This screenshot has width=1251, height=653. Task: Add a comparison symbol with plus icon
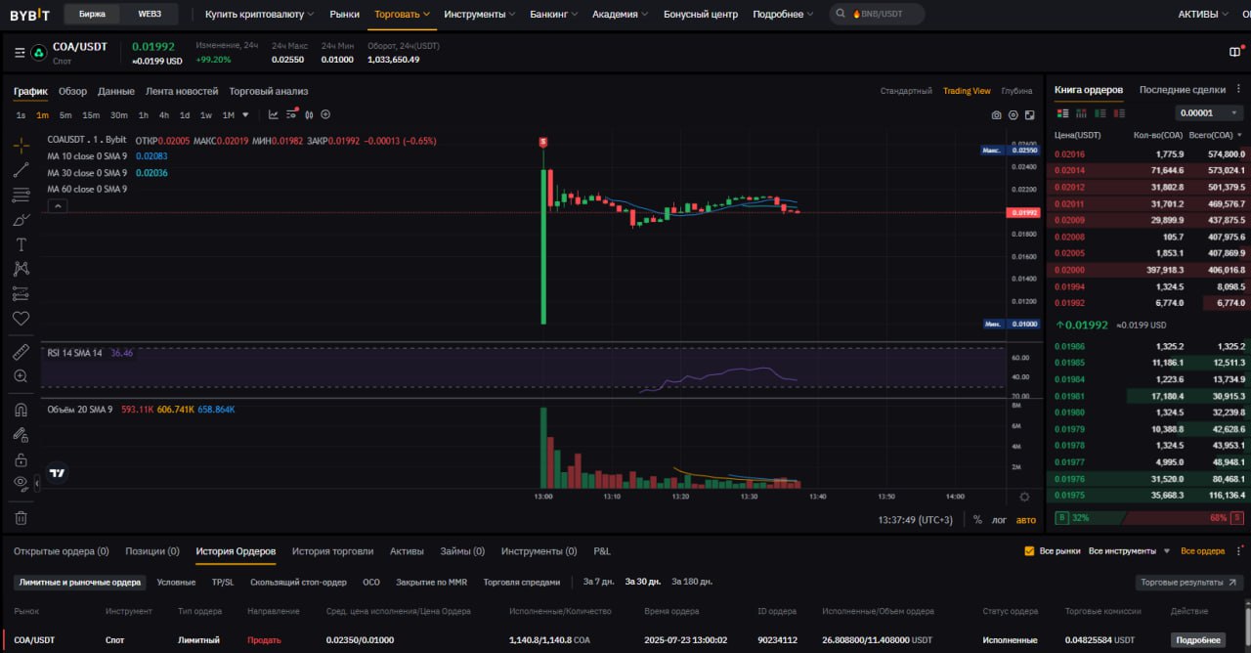tap(326, 114)
